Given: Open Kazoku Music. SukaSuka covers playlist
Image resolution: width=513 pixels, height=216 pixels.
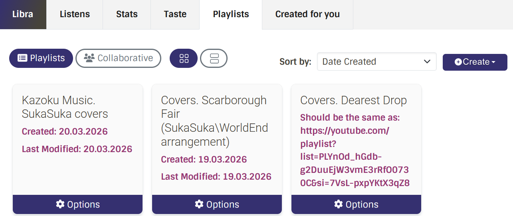Looking at the screenshot, I should pos(65,107).
